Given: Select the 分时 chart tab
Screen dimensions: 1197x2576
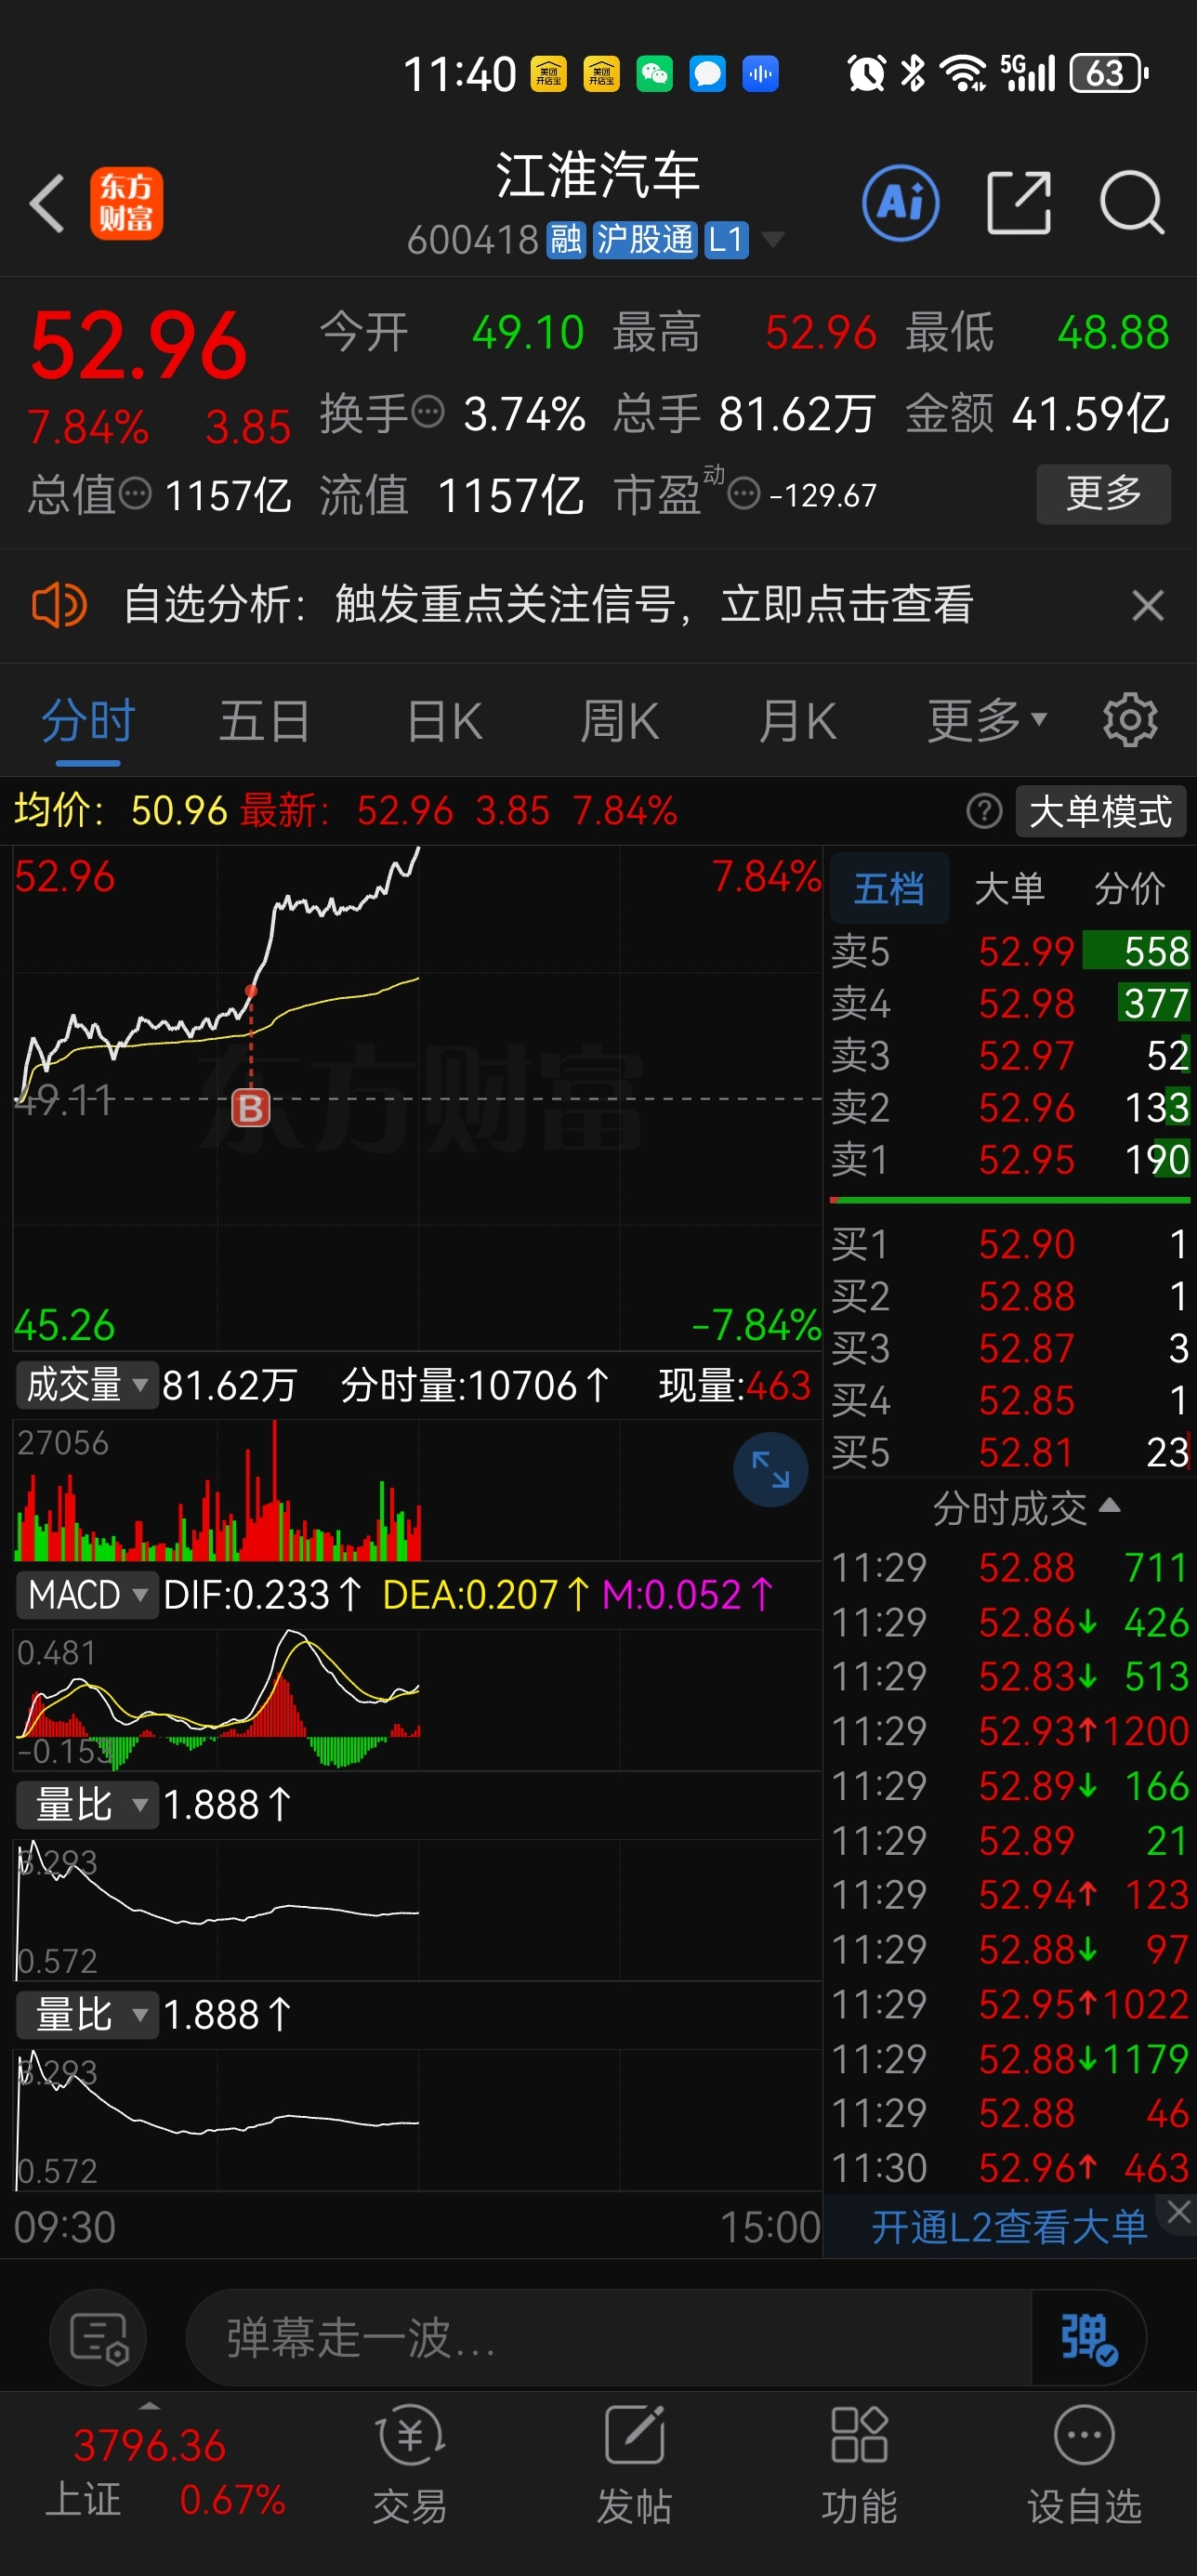Looking at the screenshot, I should pyautogui.click(x=88, y=722).
